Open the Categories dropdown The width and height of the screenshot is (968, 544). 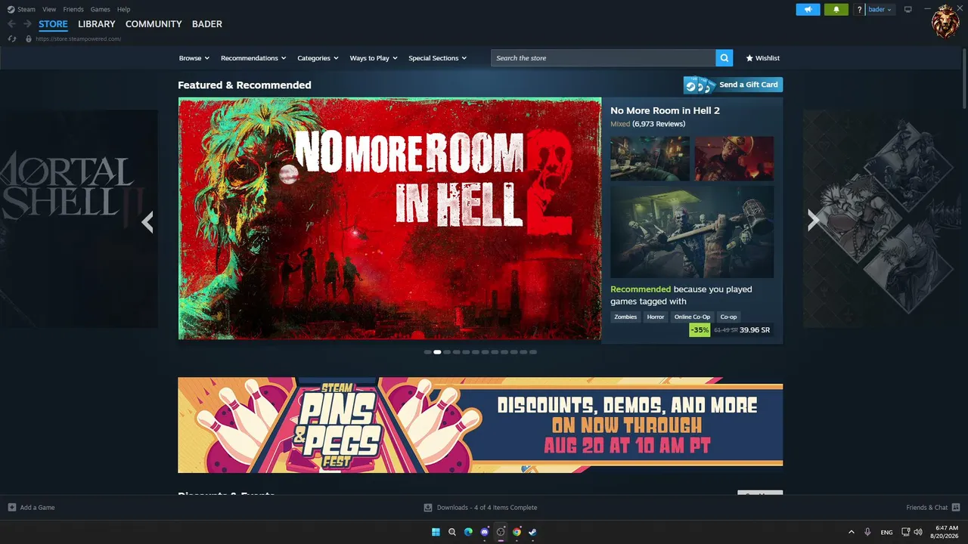318,58
